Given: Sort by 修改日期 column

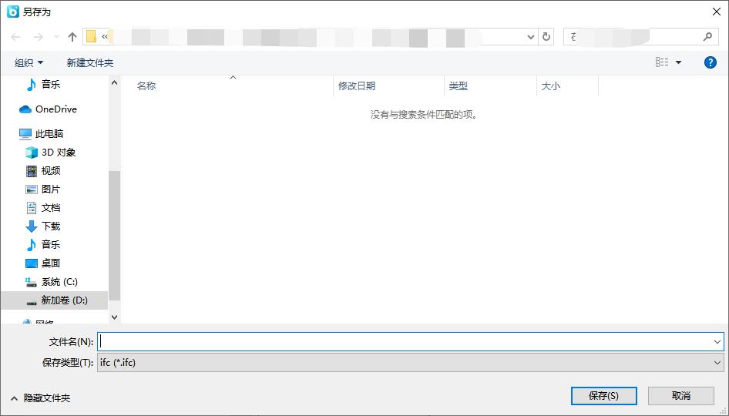Looking at the screenshot, I should point(357,86).
